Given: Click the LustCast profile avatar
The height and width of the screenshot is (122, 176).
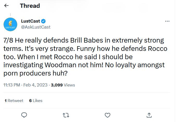Looking at the screenshot, I should click(10, 24).
